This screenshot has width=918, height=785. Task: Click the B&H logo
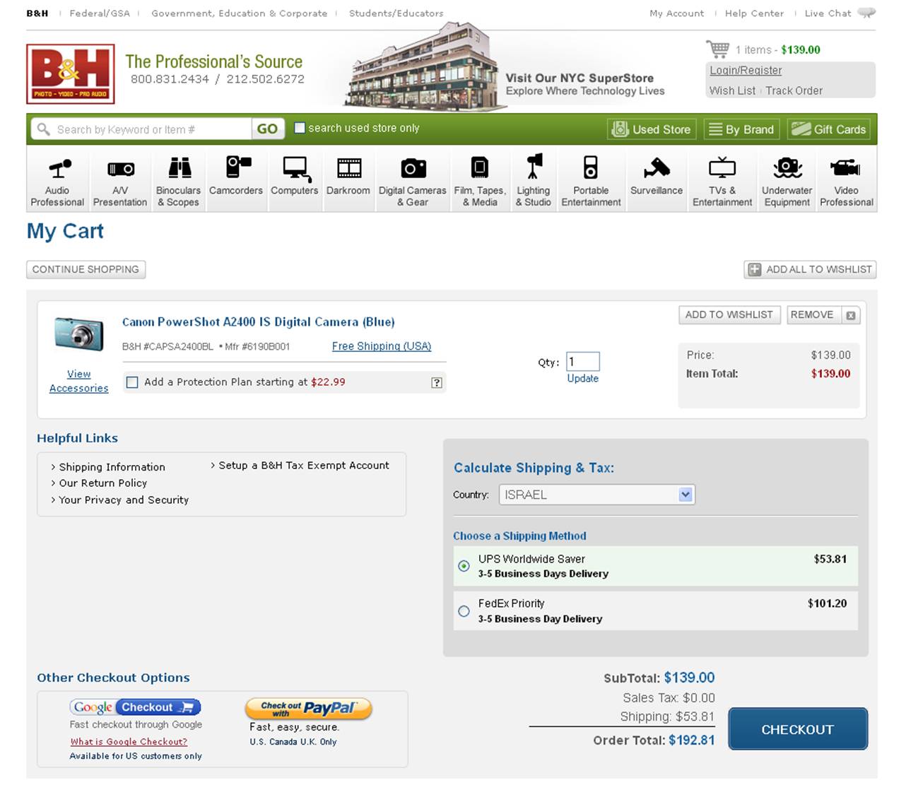(x=71, y=74)
